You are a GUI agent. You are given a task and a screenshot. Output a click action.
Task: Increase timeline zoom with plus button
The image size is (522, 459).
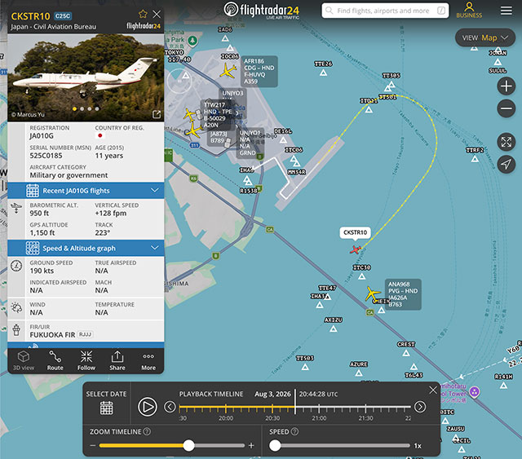click(x=251, y=445)
